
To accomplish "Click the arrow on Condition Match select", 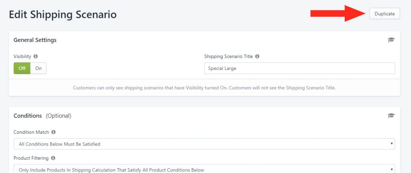I will point(392,144).
